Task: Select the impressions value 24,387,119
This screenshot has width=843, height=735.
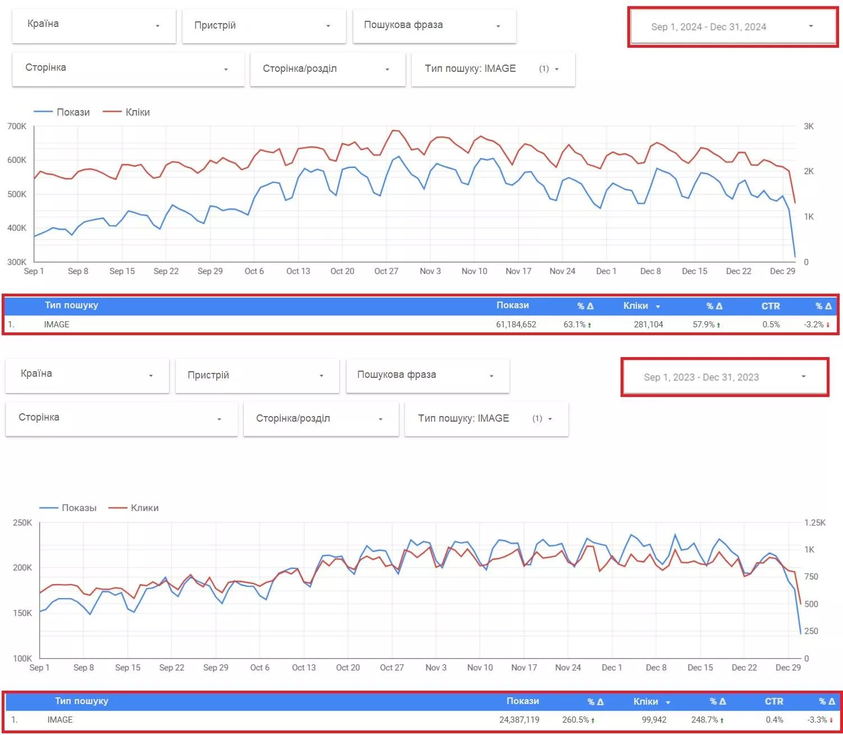Action: pos(520,720)
